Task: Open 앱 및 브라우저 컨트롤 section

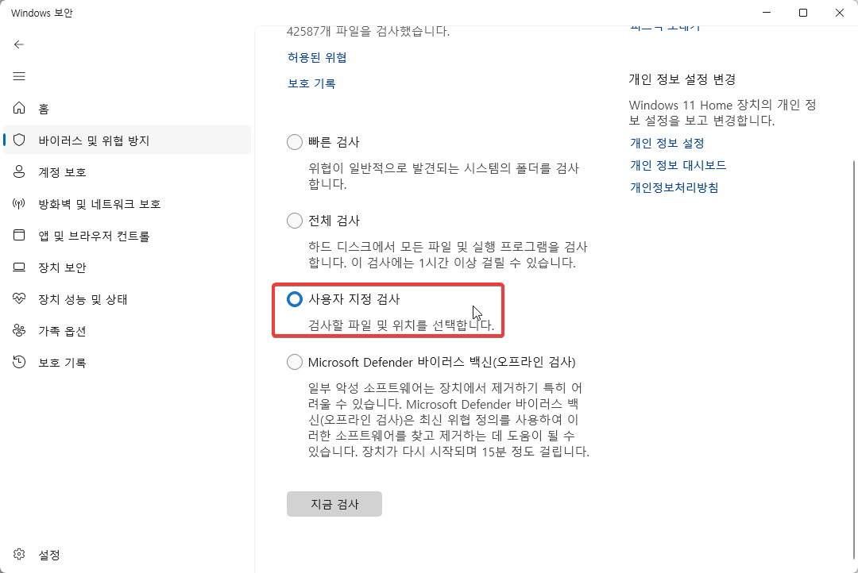Action: click(x=95, y=235)
